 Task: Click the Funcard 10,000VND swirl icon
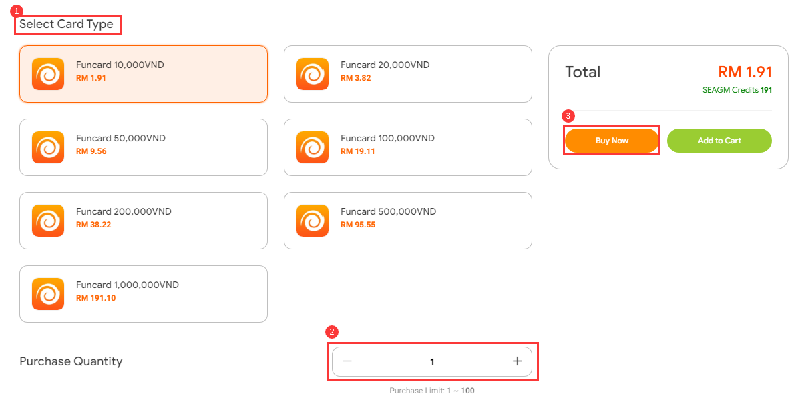coord(48,74)
